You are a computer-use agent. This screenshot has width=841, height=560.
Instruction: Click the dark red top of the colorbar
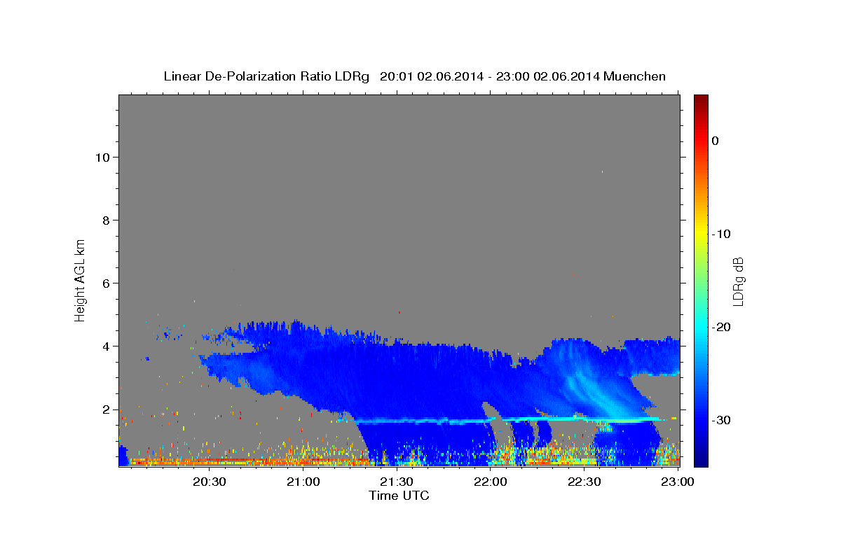point(701,101)
